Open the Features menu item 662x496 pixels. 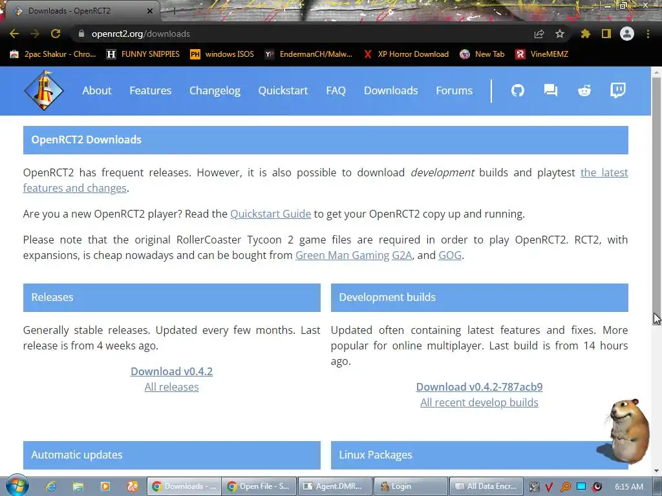point(150,90)
